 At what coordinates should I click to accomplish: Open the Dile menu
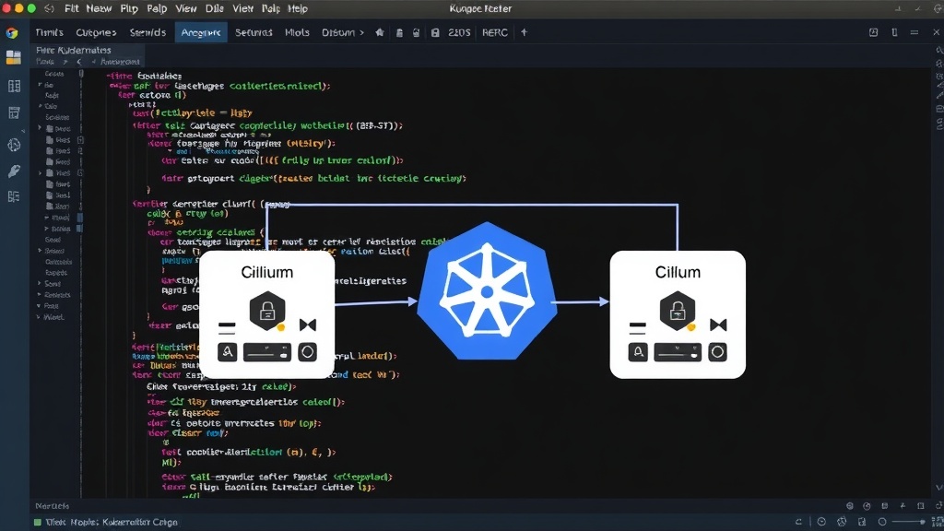215,8
